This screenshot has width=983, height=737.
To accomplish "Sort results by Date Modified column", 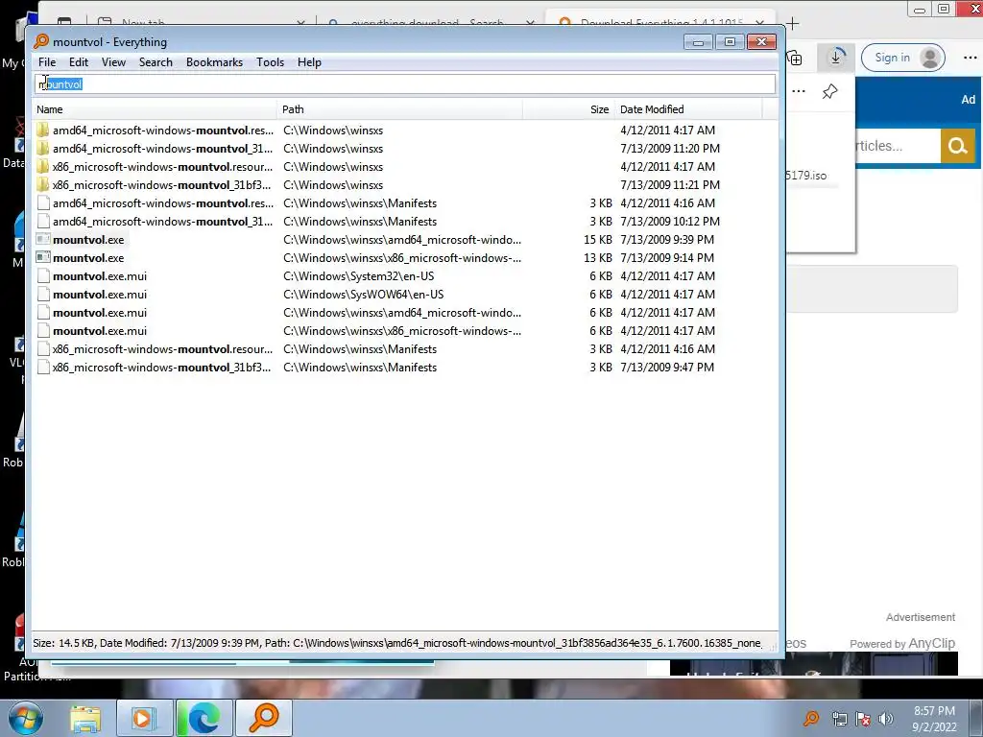I will point(687,109).
